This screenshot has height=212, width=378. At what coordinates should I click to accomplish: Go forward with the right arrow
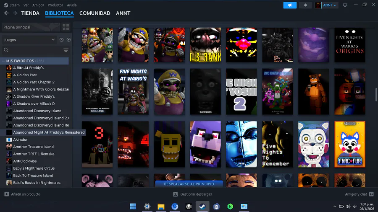(15, 13)
